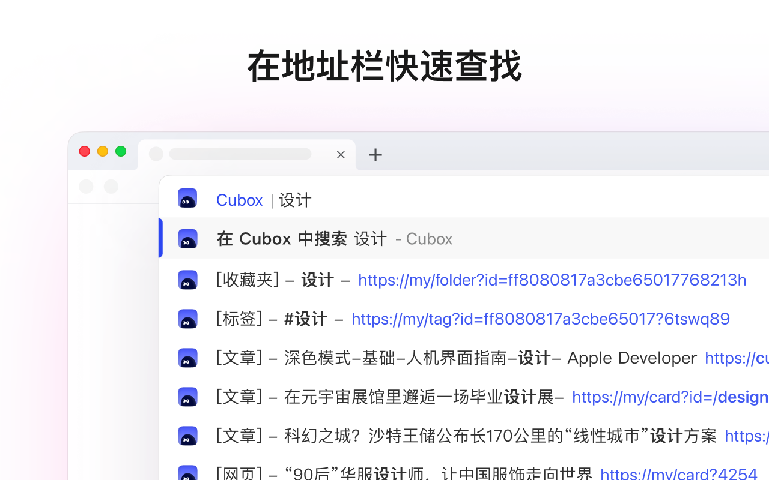Open a new tab with the plus button
The image size is (769, 480).
375,155
